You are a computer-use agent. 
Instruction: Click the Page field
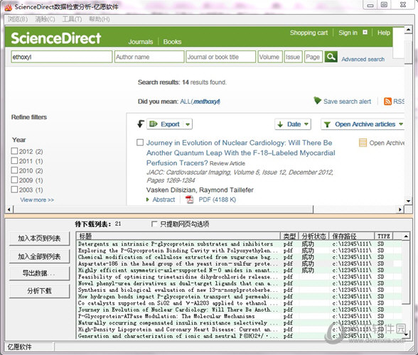tap(313, 57)
